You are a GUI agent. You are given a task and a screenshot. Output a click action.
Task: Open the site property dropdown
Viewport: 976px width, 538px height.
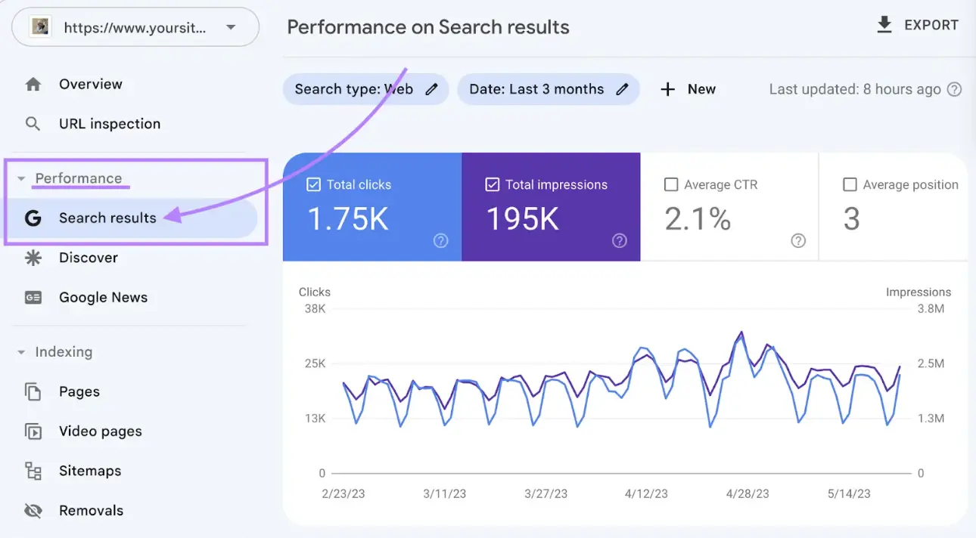[231, 26]
